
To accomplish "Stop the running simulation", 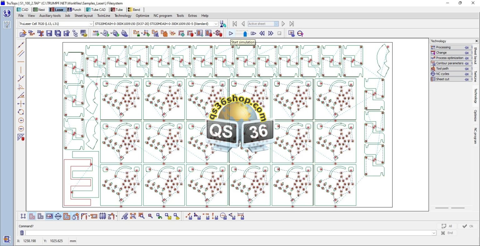I will pyautogui.click(x=279, y=33).
